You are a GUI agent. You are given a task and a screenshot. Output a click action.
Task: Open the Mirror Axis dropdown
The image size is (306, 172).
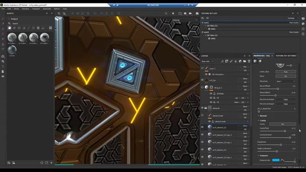pyautogui.click(x=285, y=81)
